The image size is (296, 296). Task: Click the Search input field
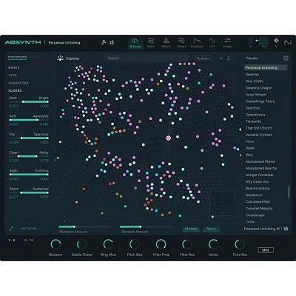pos(147,58)
